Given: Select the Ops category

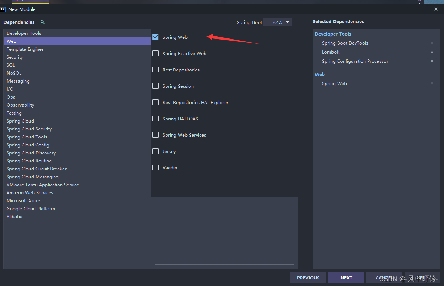Looking at the screenshot, I should tap(77, 97).
